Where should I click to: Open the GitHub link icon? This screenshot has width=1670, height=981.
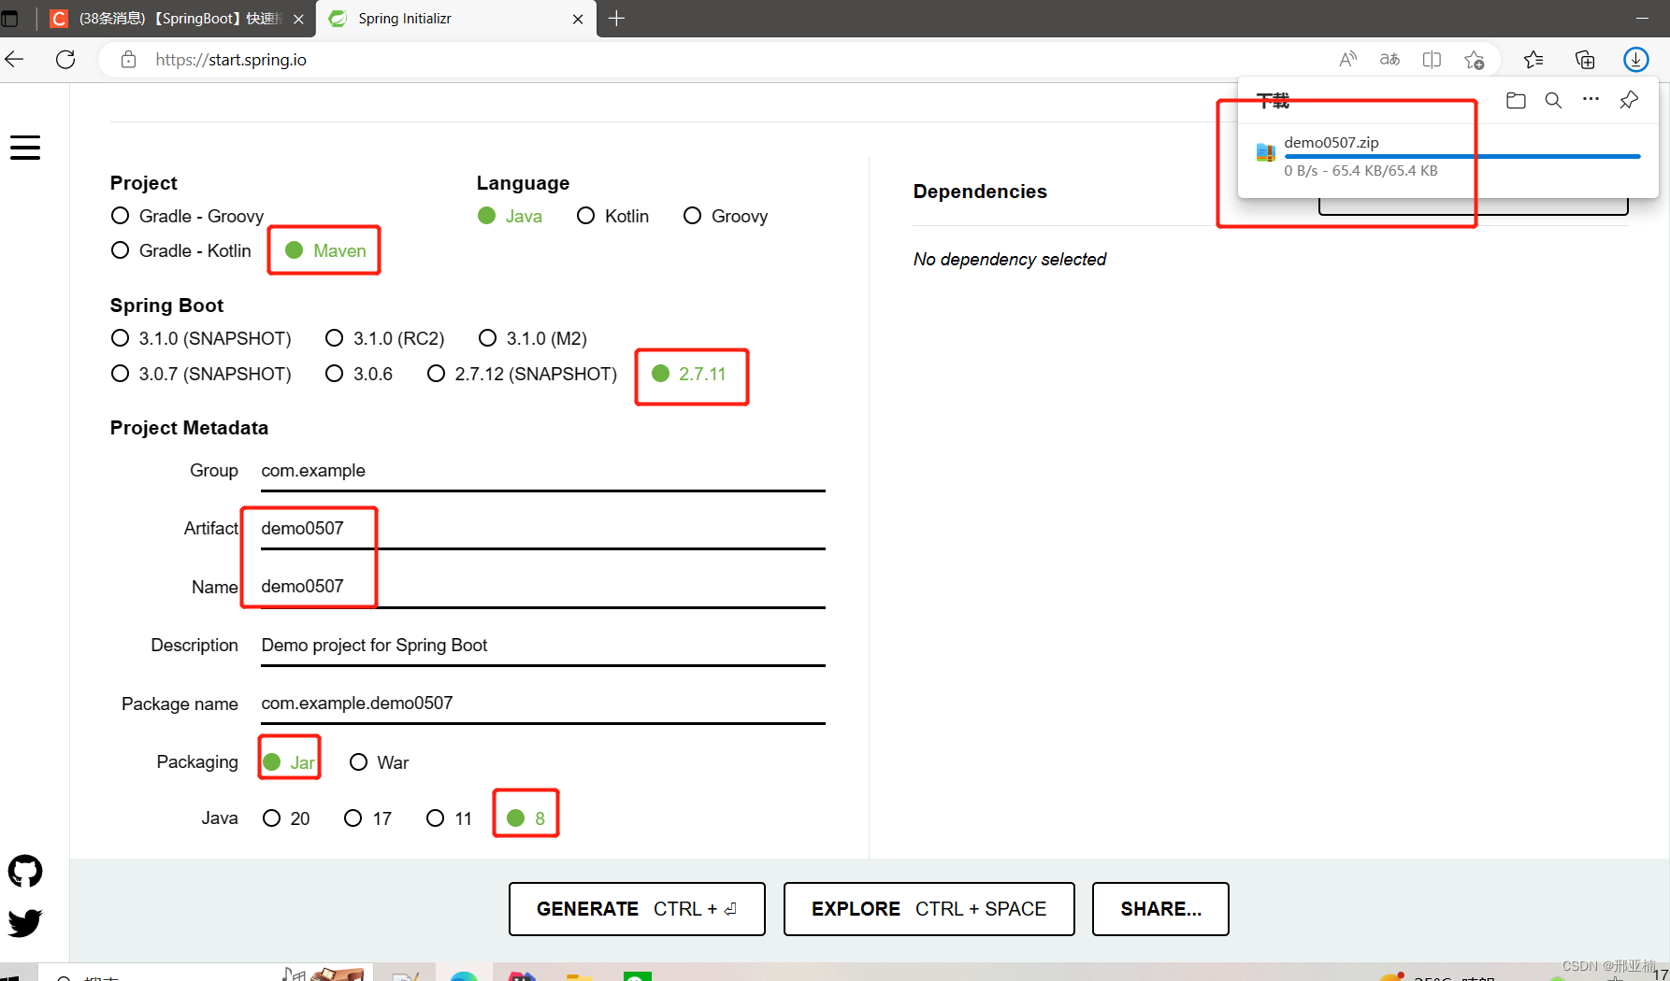click(25, 871)
